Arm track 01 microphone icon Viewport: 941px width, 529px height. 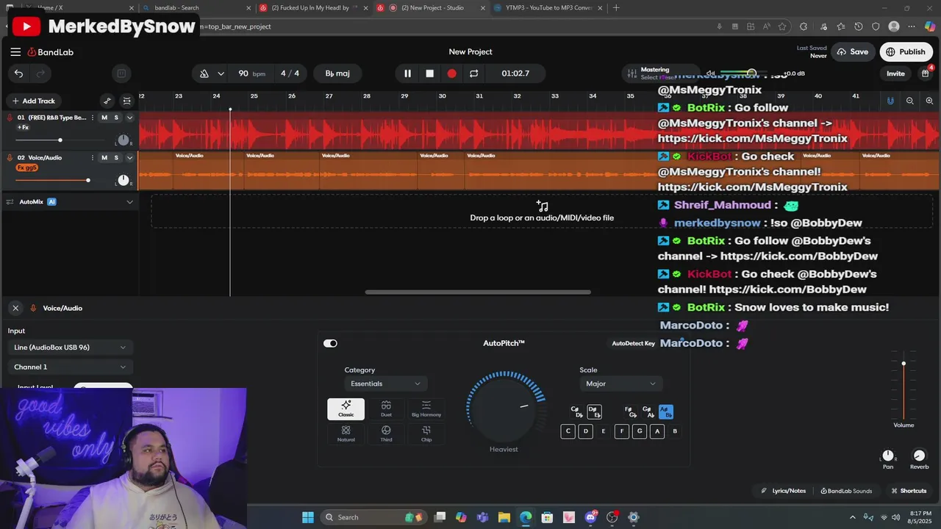(10, 118)
